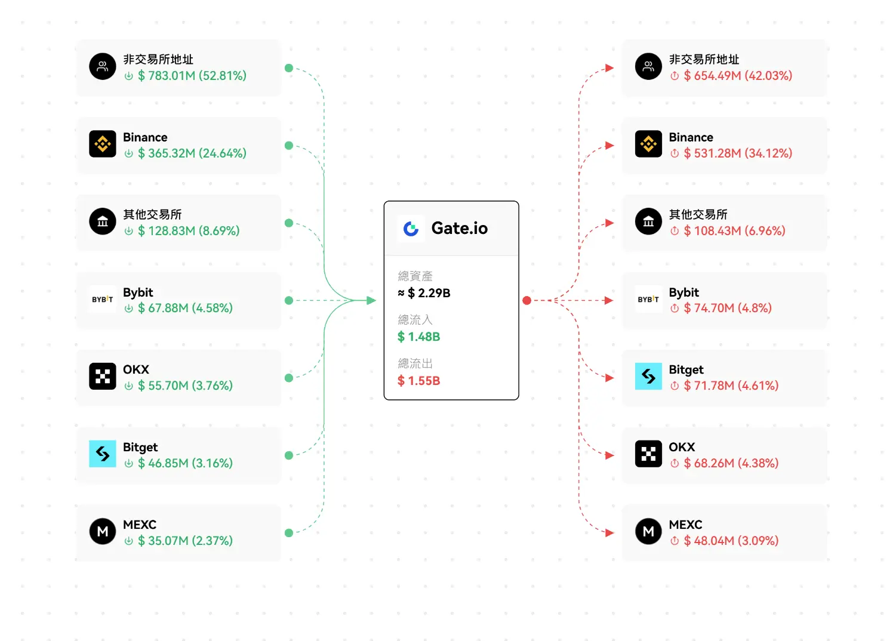Click the OKX outflow $ 68.26M amount
896x641 pixels.
point(731,463)
